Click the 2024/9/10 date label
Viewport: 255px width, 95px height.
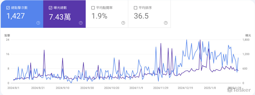(62, 88)
